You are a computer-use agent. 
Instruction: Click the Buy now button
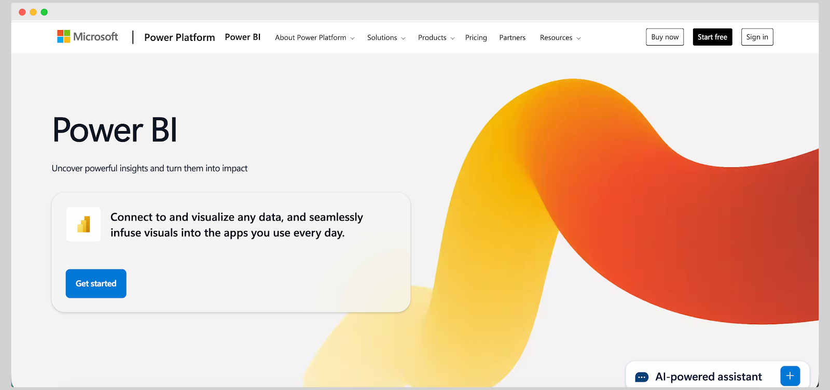(665, 37)
